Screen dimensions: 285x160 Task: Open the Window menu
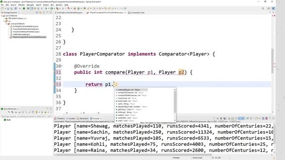click(59, 5)
